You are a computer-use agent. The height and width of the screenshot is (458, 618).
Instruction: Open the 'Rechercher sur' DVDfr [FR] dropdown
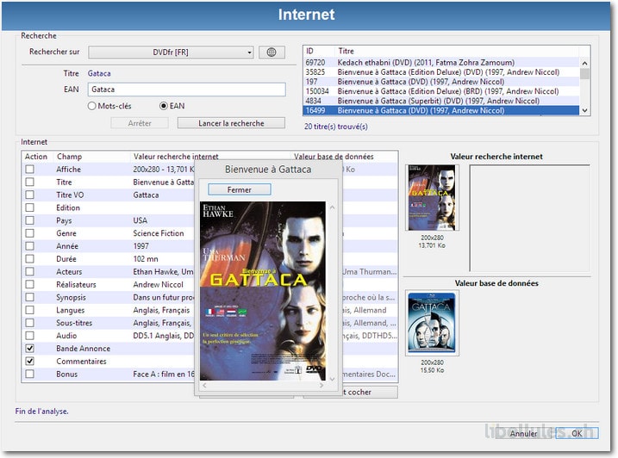coord(171,52)
